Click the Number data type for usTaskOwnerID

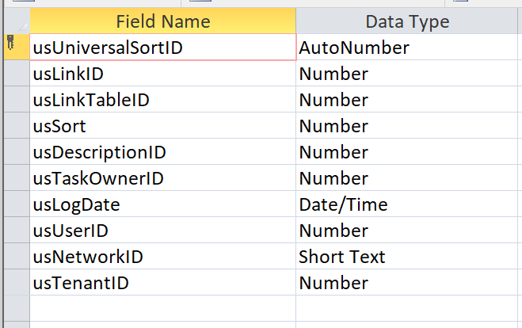tap(407, 177)
